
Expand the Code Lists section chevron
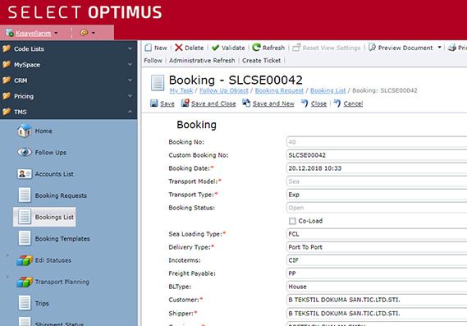(130, 48)
